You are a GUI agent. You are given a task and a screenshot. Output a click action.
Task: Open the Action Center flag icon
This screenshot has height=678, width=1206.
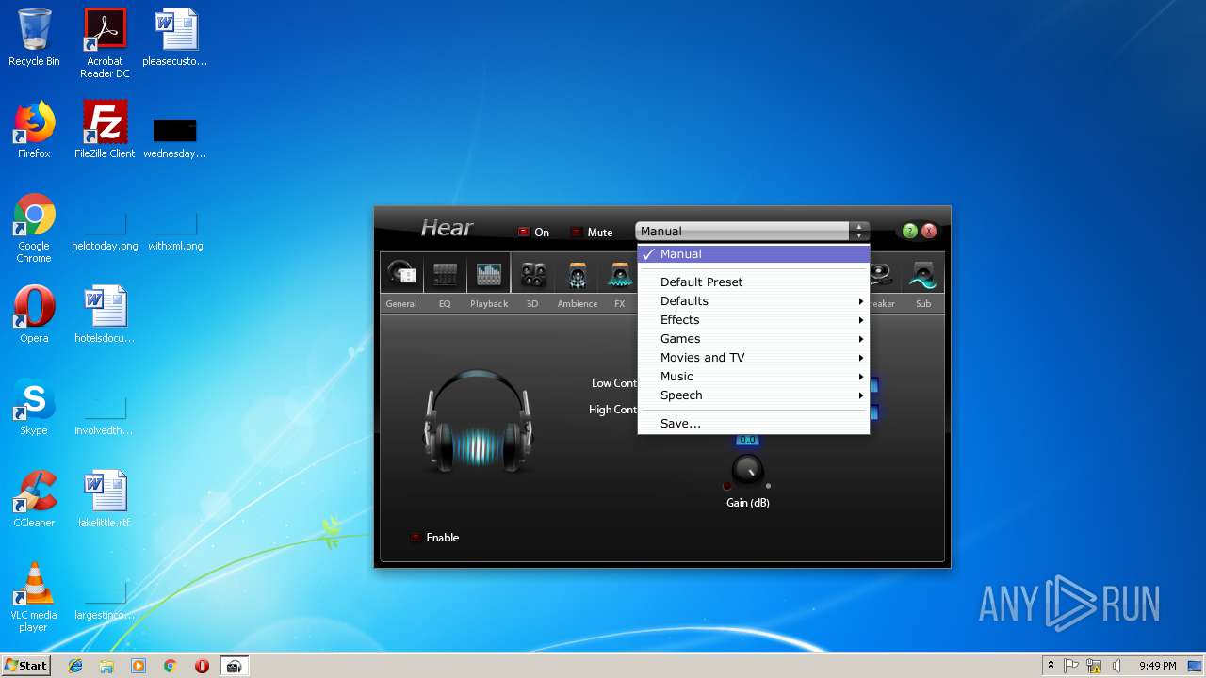(x=1071, y=666)
